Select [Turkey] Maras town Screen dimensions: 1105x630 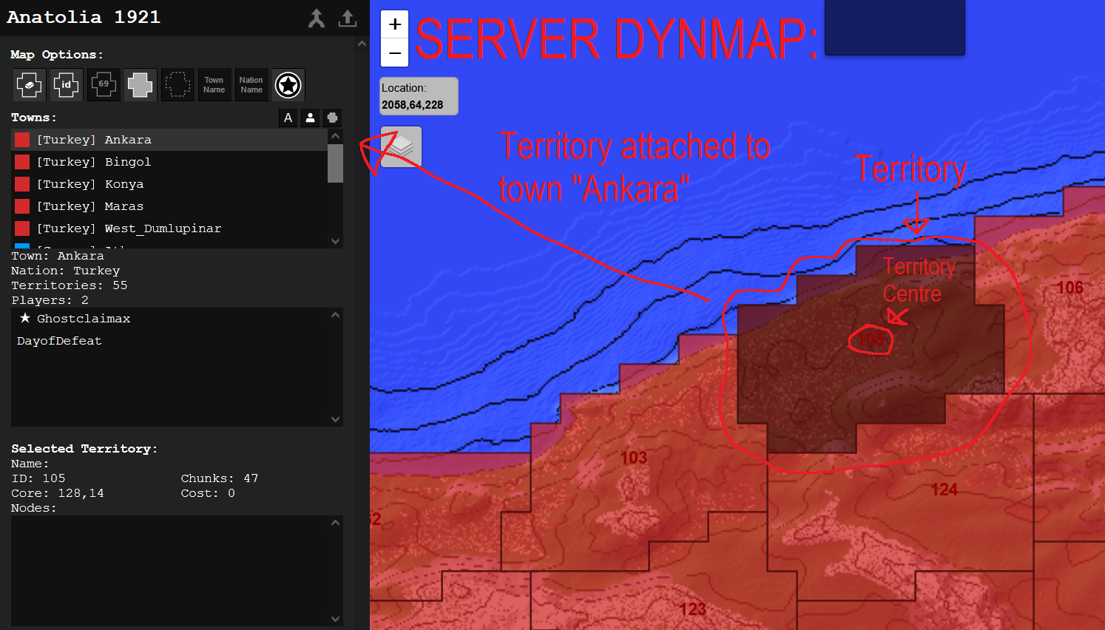[169, 206]
